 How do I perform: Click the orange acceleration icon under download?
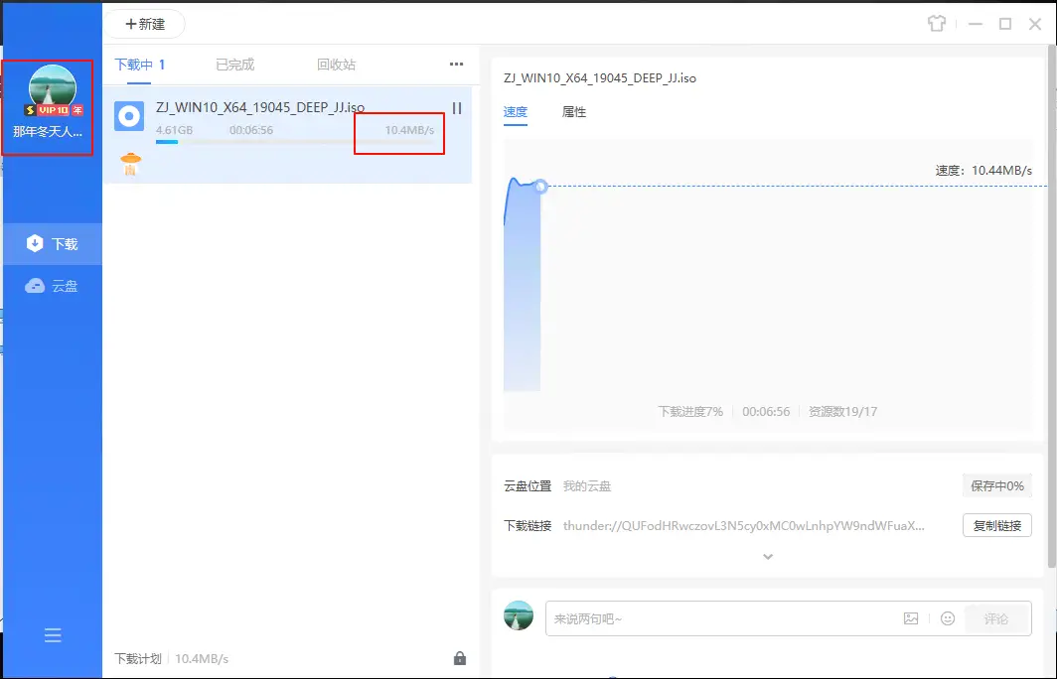130,164
